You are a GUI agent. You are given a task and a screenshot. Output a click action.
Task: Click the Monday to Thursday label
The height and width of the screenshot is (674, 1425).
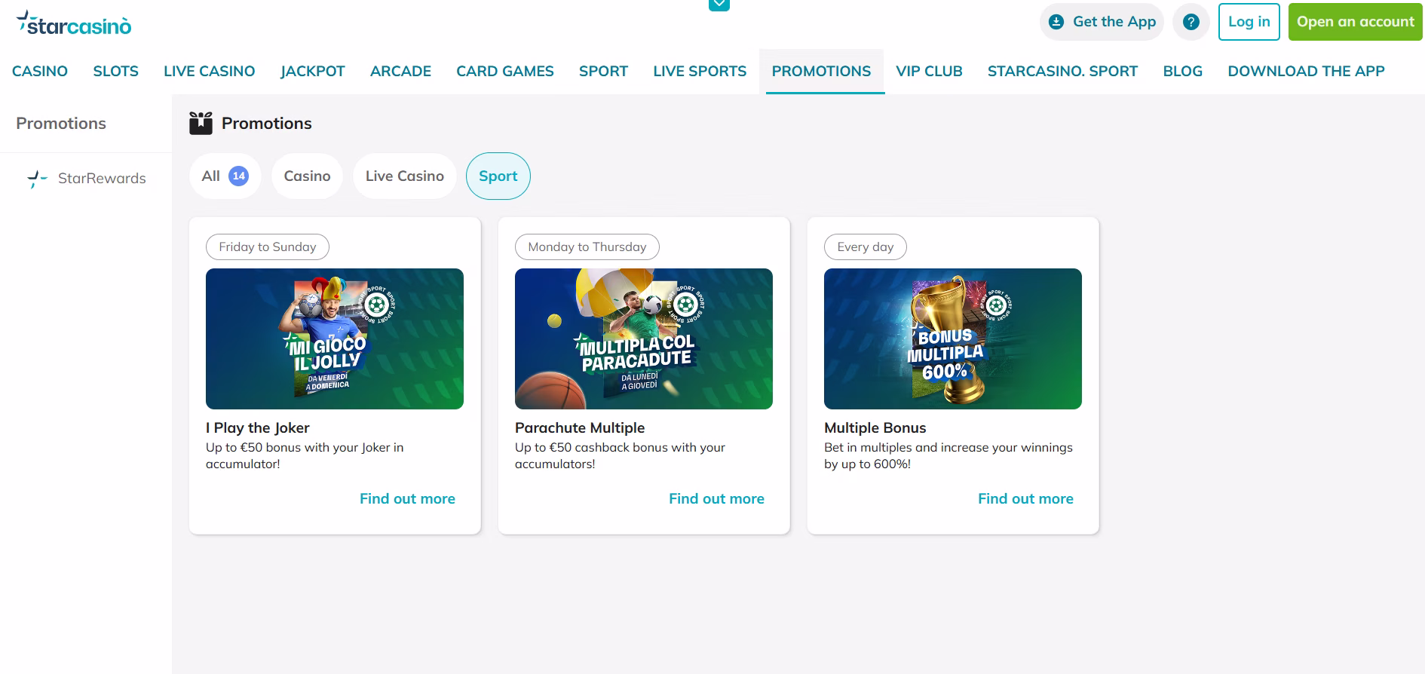tap(587, 247)
